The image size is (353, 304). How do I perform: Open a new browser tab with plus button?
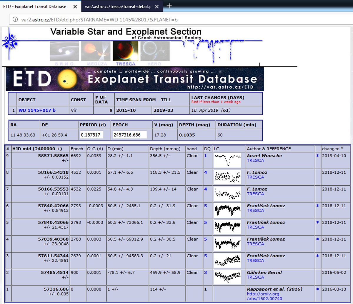click(169, 6)
